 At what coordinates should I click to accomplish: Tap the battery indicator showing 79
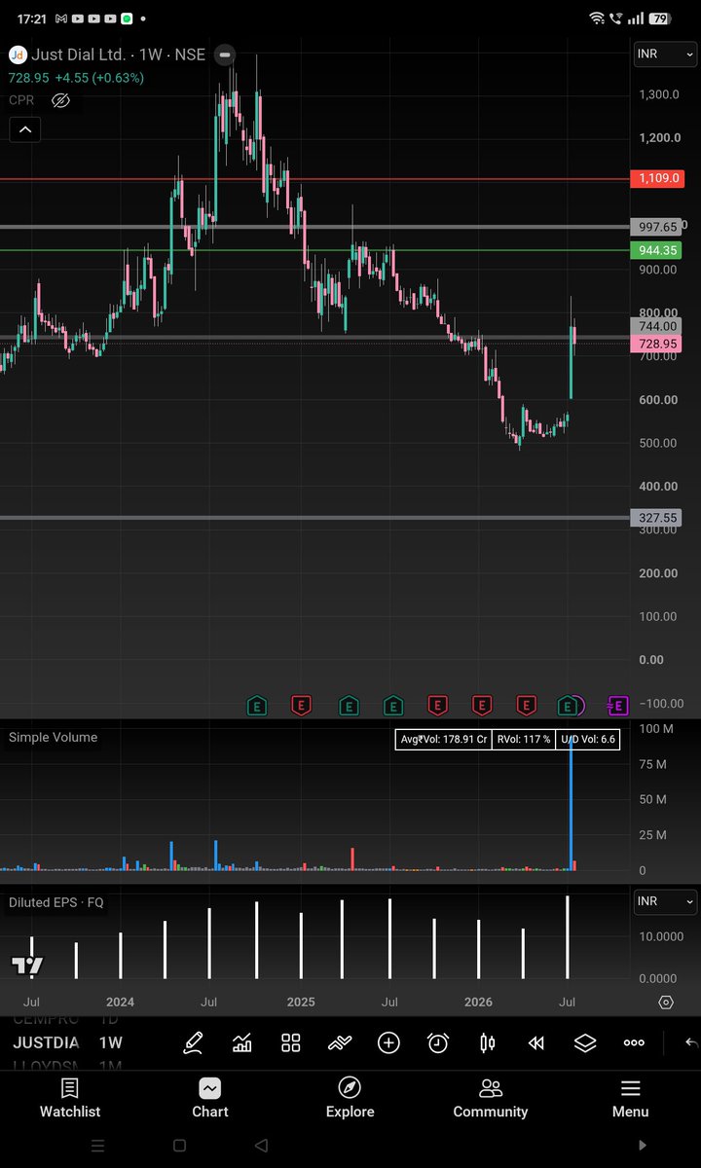[661, 18]
